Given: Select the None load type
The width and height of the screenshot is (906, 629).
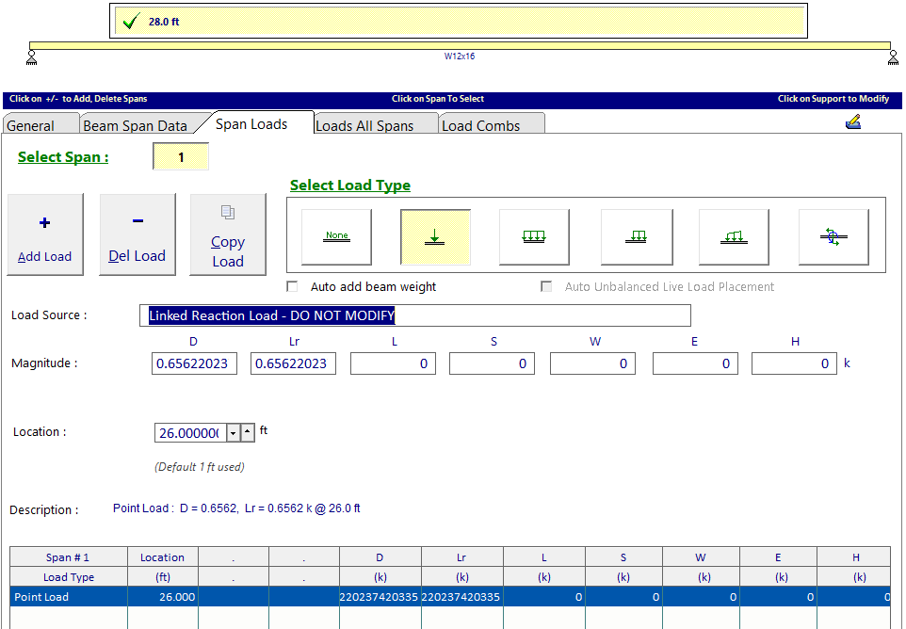Looking at the screenshot, I should (x=336, y=236).
